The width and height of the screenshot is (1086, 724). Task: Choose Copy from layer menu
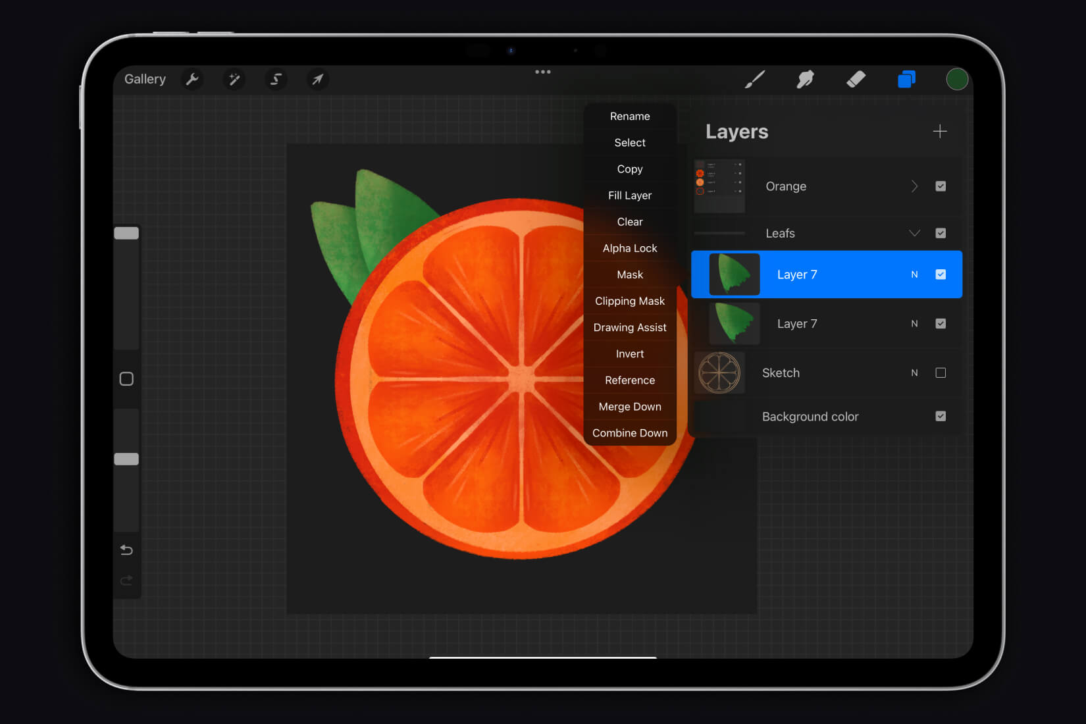point(630,169)
